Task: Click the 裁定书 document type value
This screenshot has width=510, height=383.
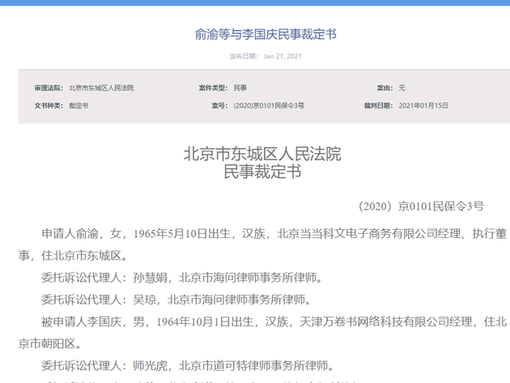Action: (x=79, y=105)
